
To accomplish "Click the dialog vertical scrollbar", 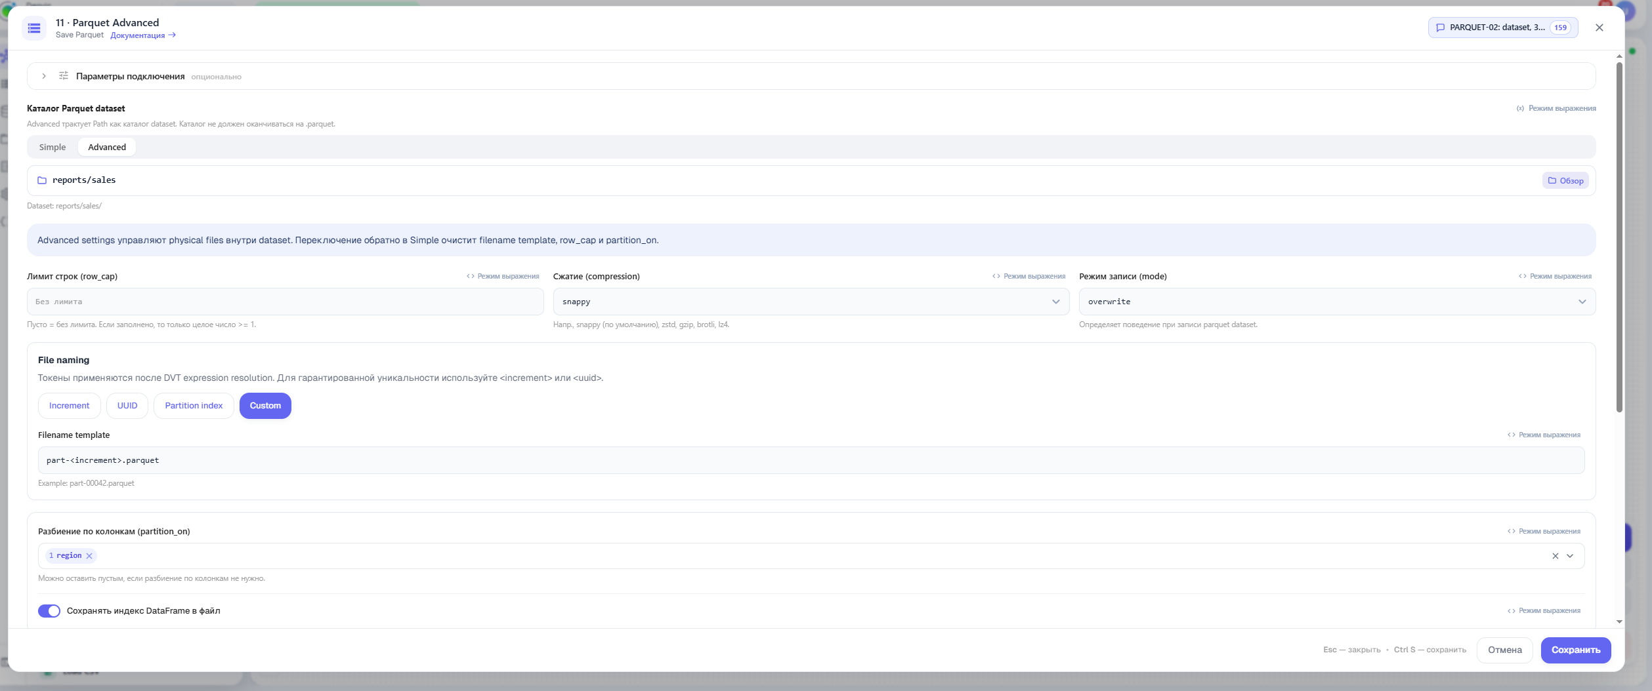I will click(1619, 236).
